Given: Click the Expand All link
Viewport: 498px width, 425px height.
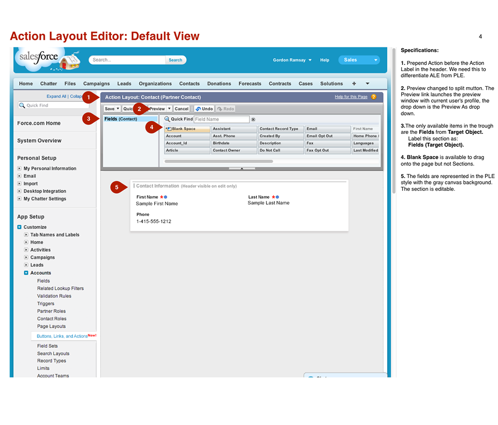Looking at the screenshot, I should (56, 96).
